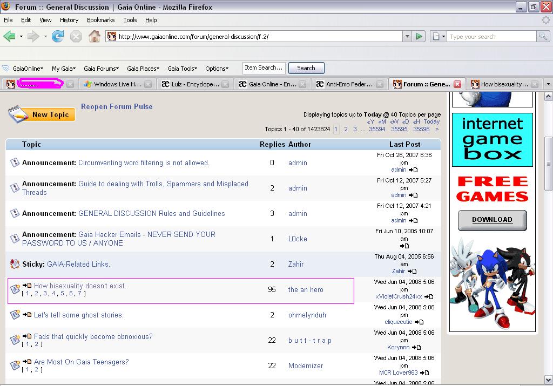The image size is (553, 386).
Task: Expand the Gaia Forums dropdown menu
Action: (102, 69)
